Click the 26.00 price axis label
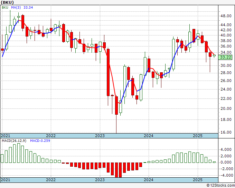Screen dimensions: 235x188 pos(226,81)
